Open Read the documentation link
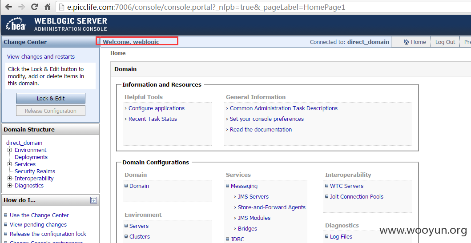This screenshot has width=471, height=243. tap(261, 130)
